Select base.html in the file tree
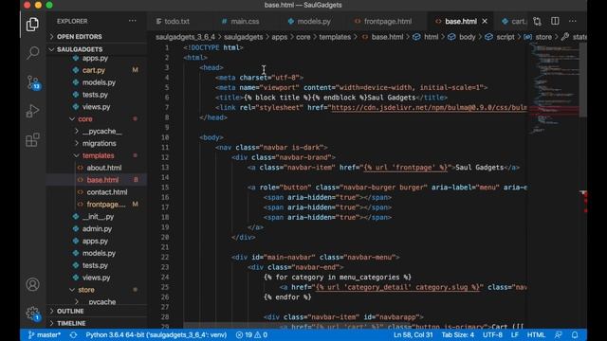 click(102, 180)
